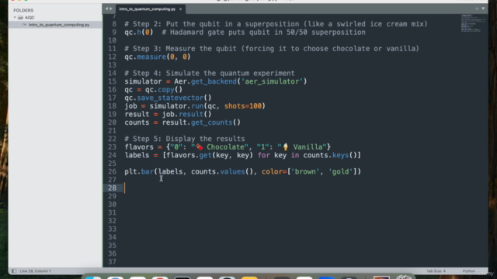Click line number 8 in the gutter
The image size is (497, 279).
pos(114,24)
